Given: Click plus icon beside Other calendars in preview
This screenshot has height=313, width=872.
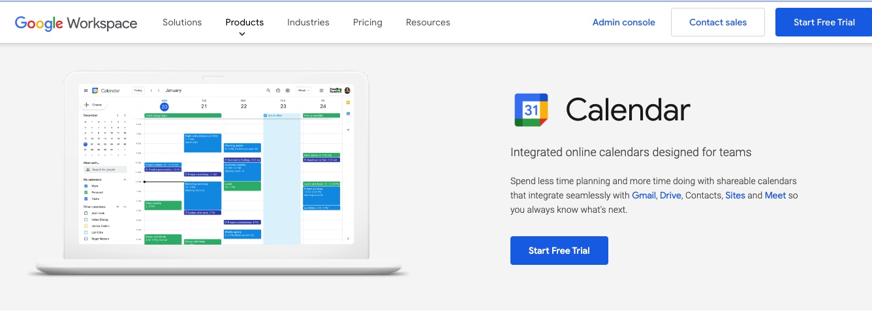Looking at the screenshot, I should 117,206.
